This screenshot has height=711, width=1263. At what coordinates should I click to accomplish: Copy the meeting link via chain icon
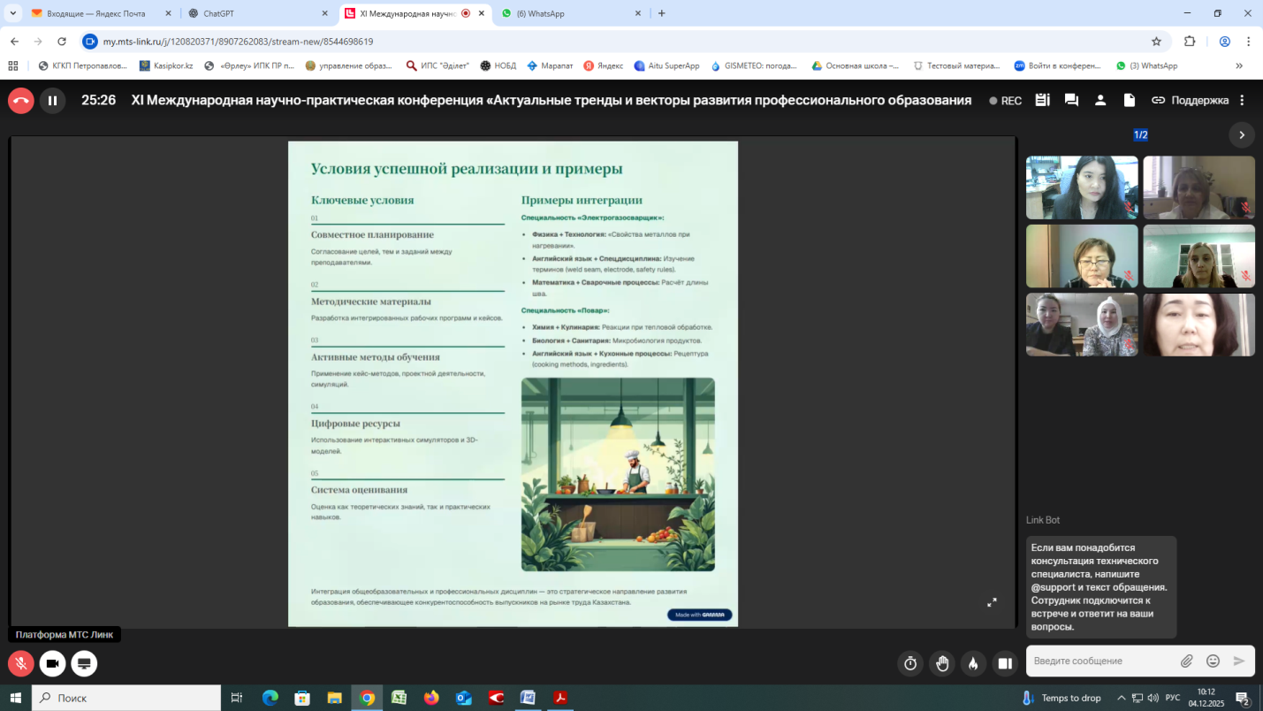1158,101
